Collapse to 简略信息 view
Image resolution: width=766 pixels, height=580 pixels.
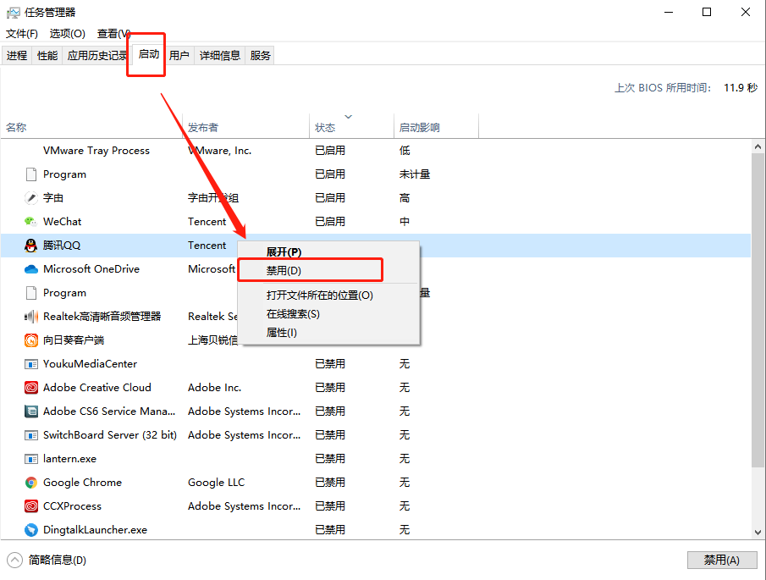pos(48,560)
